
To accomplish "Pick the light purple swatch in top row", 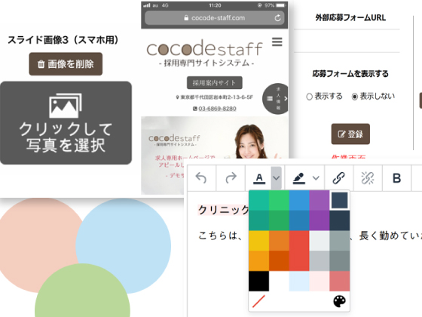I will [320, 200].
